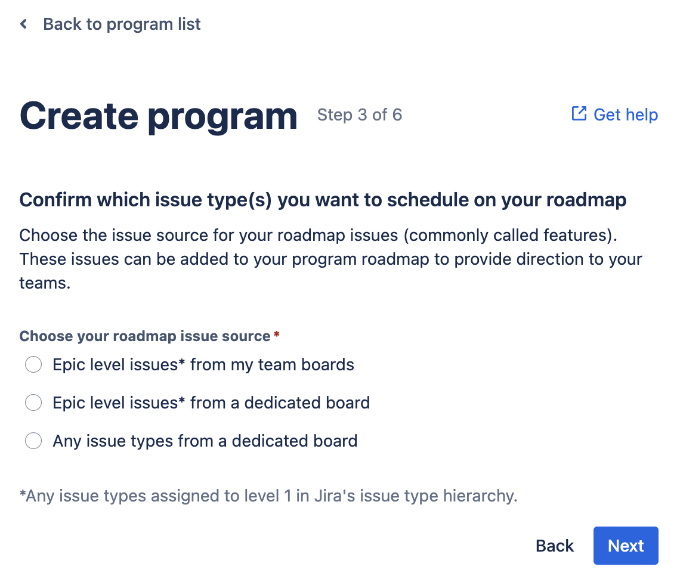
Task: Open the "Get help" link text
Action: (625, 114)
